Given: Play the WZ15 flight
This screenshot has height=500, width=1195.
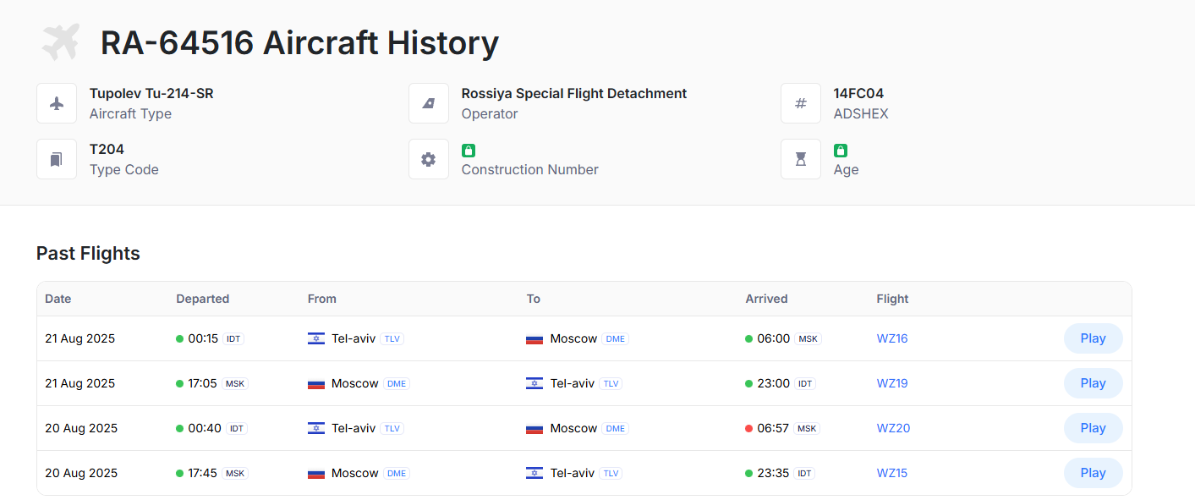Looking at the screenshot, I should [1093, 473].
